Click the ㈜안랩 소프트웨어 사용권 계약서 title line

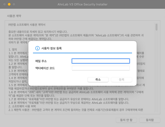point(27,25)
